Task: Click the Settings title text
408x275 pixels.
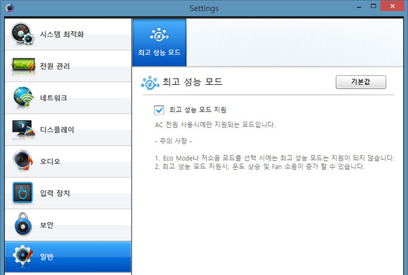Action: 204,8
